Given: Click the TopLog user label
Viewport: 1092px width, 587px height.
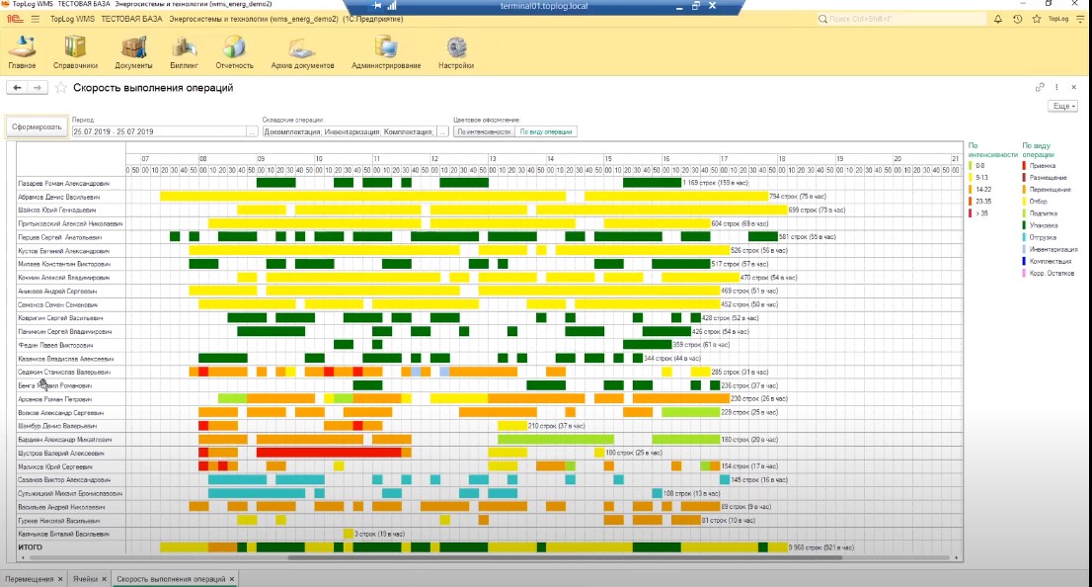Looking at the screenshot, I should (1057, 19).
